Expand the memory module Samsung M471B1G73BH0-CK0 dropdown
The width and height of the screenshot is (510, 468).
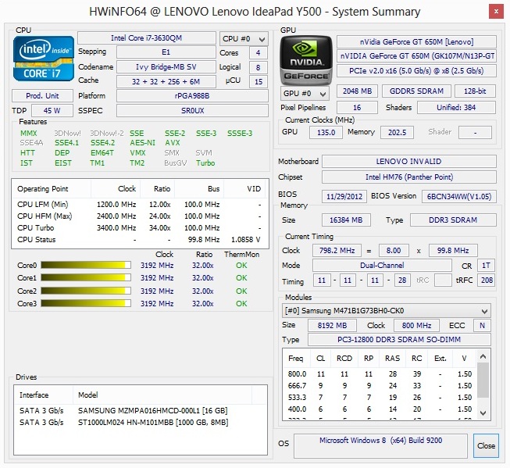(387, 311)
